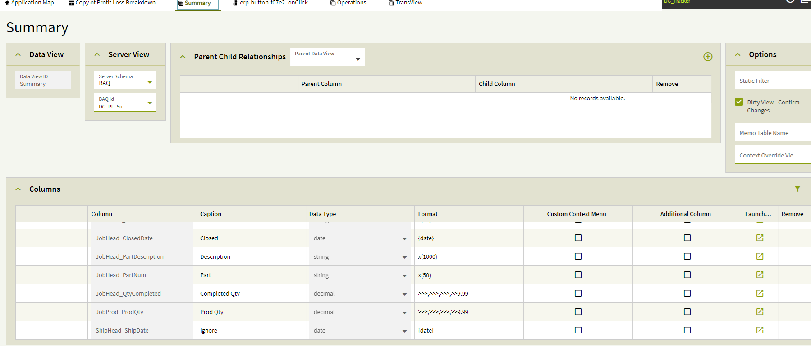Check Custom Context Menu for JobHead_ClosedDate
Screen dimensions: 811x346
tap(578, 238)
